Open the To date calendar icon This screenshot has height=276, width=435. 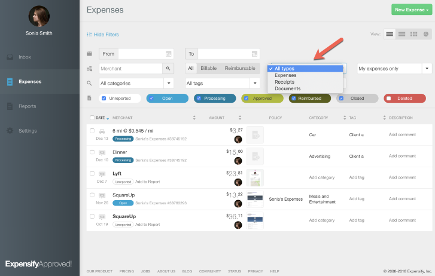(254, 54)
